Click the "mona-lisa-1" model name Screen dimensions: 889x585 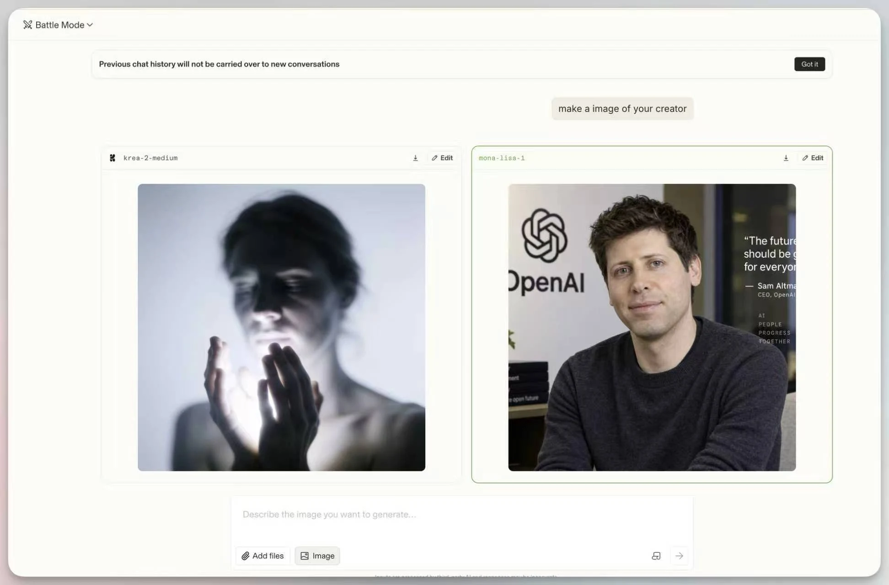click(x=502, y=158)
